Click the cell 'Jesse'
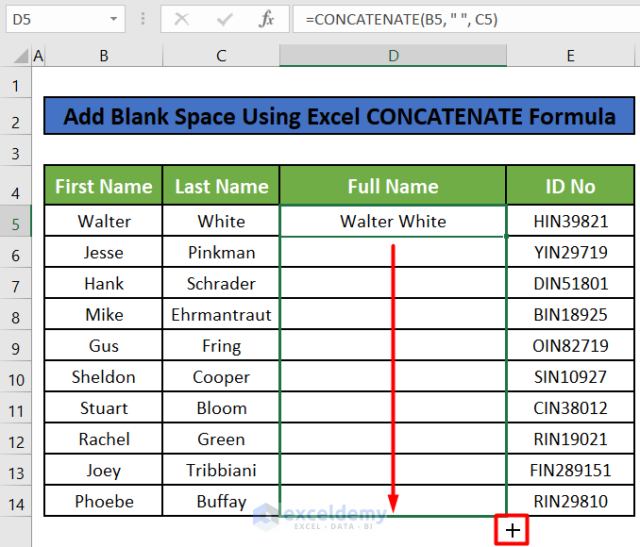The image size is (640, 547). [x=104, y=252]
